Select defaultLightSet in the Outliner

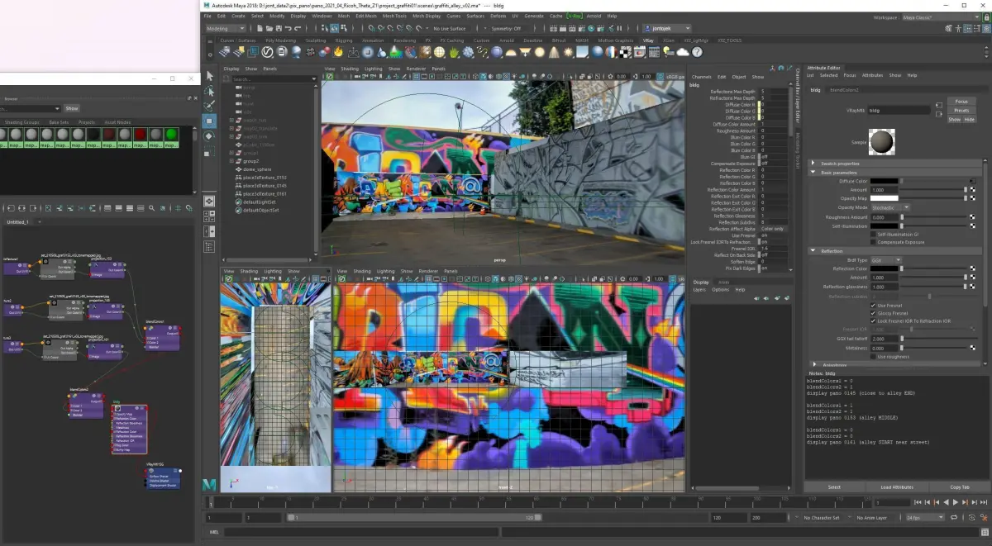(260, 202)
